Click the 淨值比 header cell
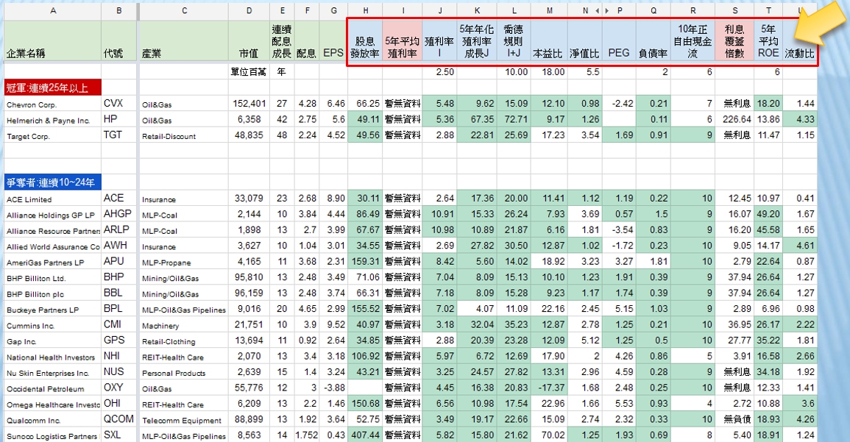Screen dimensions: 850x442 coord(585,41)
